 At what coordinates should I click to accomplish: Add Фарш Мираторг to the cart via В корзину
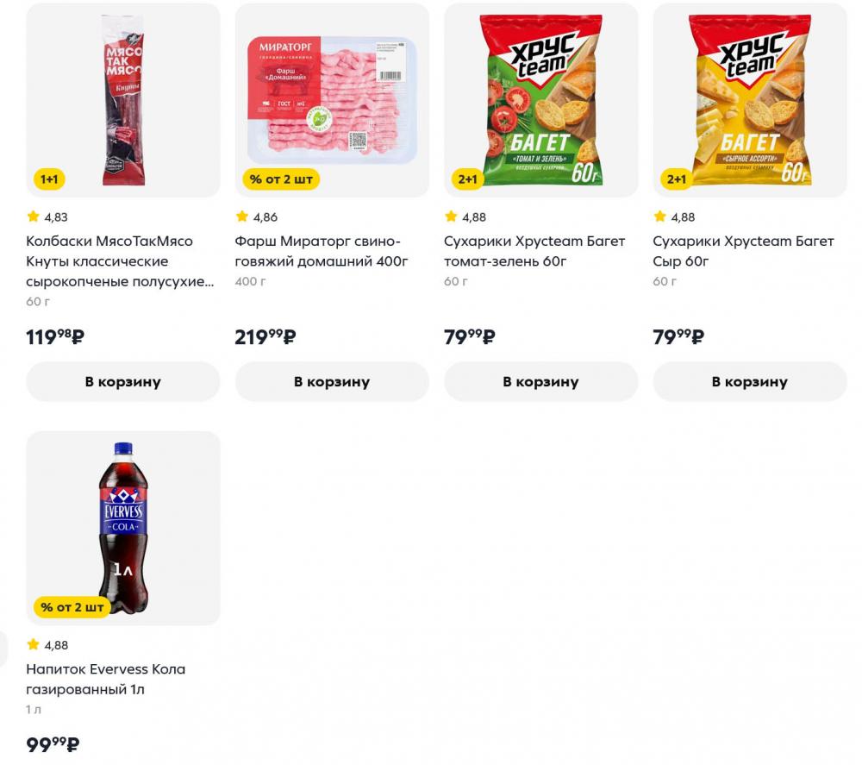[331, 381]
